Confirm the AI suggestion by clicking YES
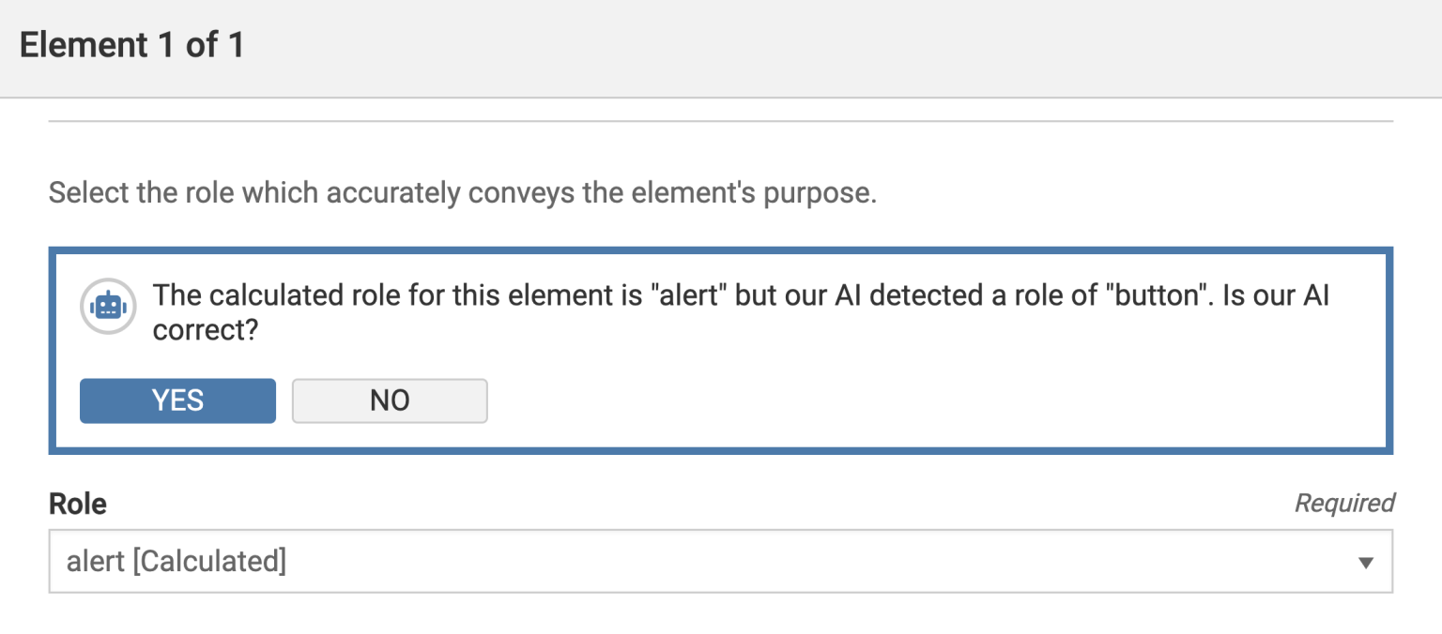The height and width of the screenshot is (634, 1442). click(x=177, y=400)
